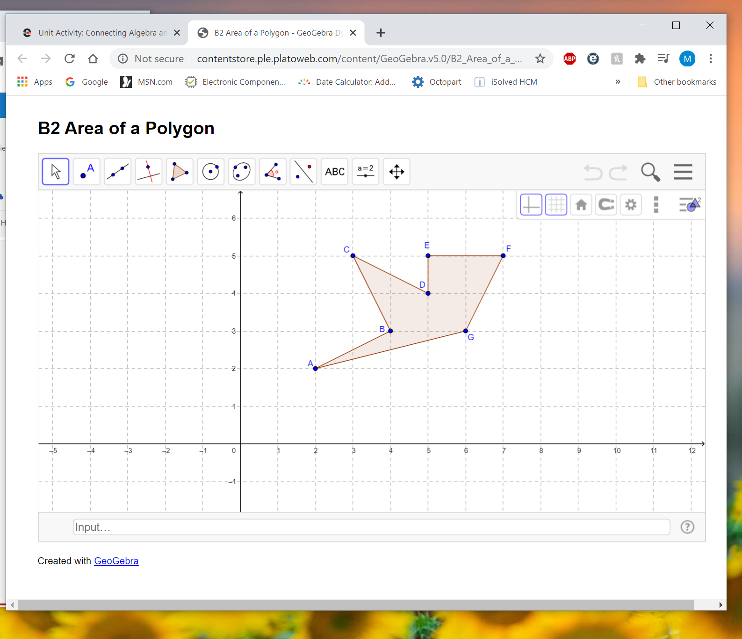742x639 pixels.
Task: Close the B2 Area of a Polygon tab
Action: (353, 33)
